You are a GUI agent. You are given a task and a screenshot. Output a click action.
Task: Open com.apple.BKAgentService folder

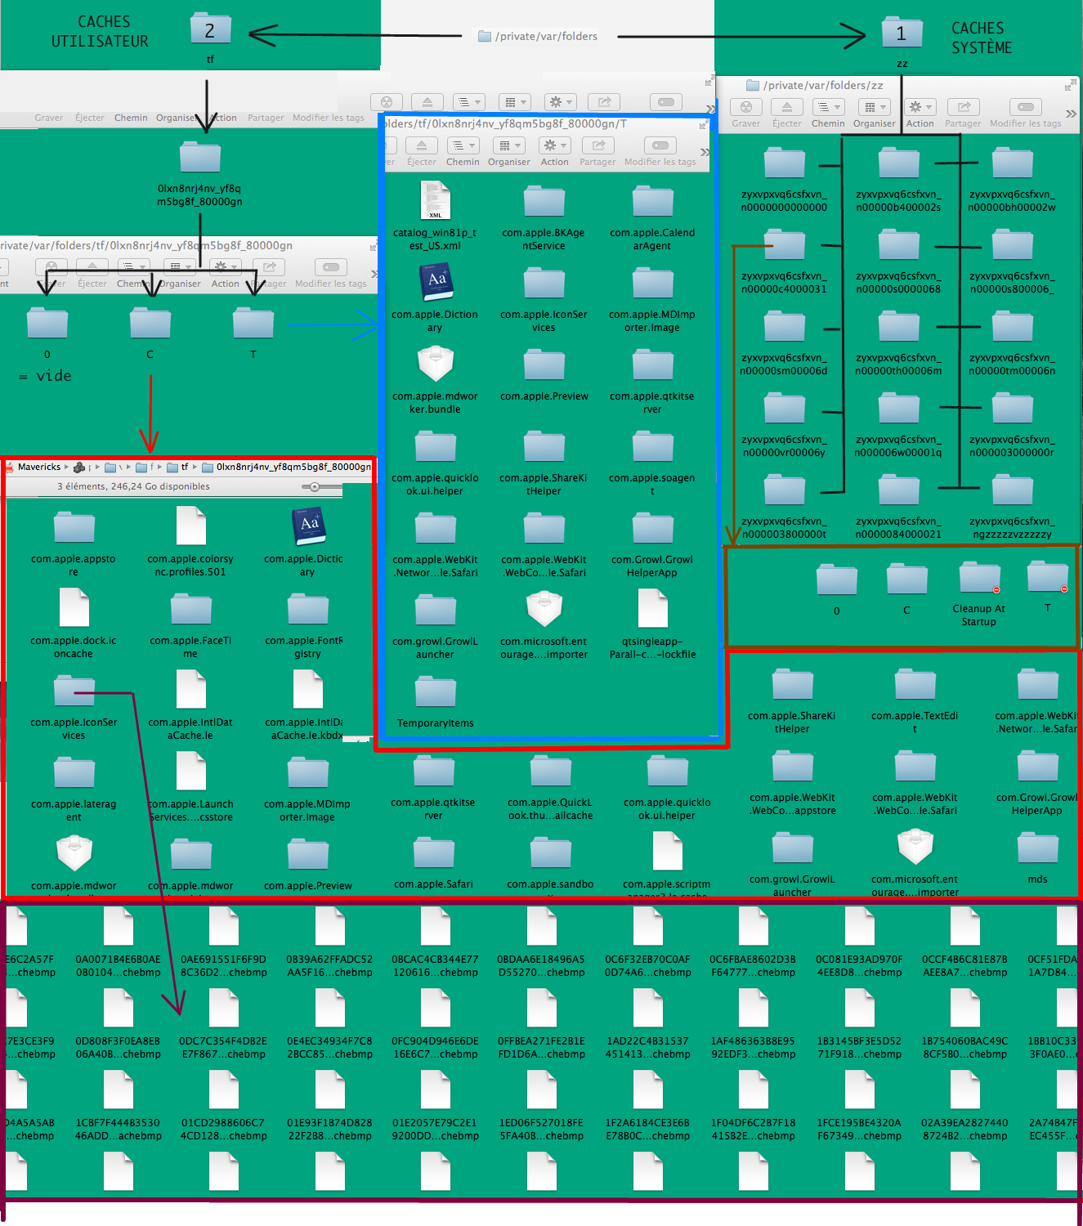pyautogui.click(x=544, y=201)
